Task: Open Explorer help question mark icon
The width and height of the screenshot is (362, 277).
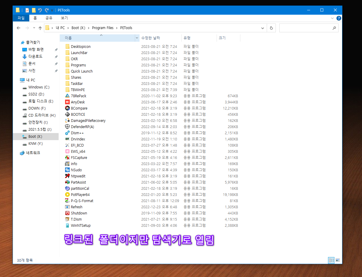Action: click(339, 18)
